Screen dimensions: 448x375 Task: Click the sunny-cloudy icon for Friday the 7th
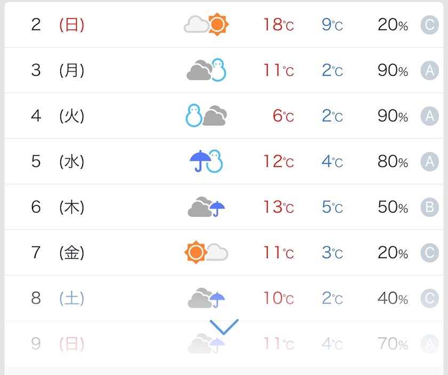(206, 252)
